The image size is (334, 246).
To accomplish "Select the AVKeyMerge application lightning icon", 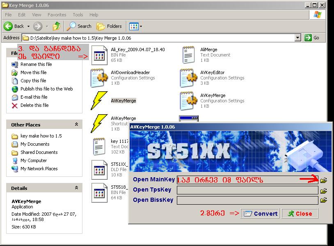I will [x=99, y=101].
